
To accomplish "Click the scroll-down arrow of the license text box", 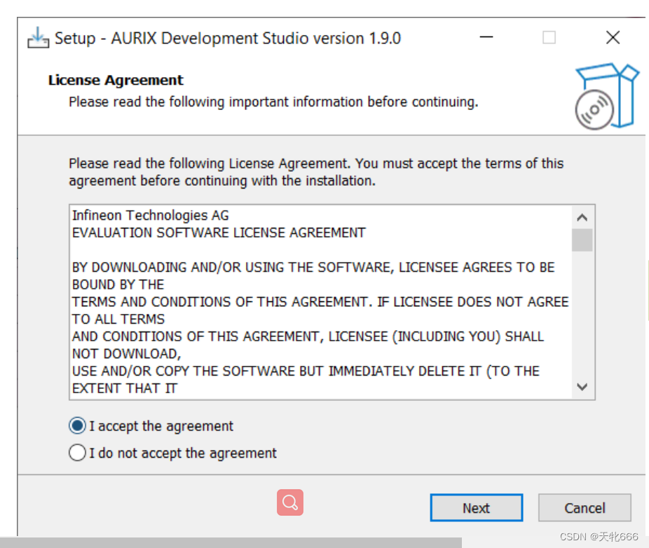I will point(582,387).
